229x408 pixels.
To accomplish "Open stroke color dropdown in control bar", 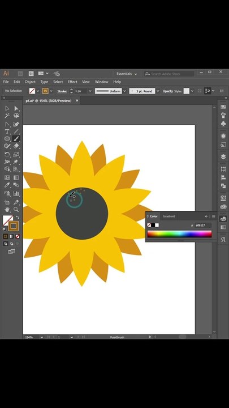I will pyautogui.click(x=51, y=91).
